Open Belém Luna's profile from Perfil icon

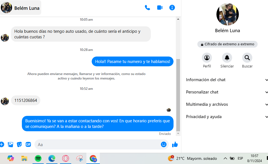(207, 58)
